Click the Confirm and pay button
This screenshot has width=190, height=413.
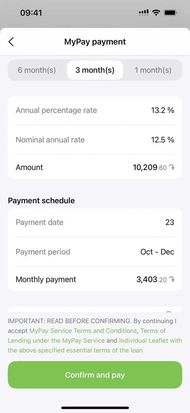point(95,375)
